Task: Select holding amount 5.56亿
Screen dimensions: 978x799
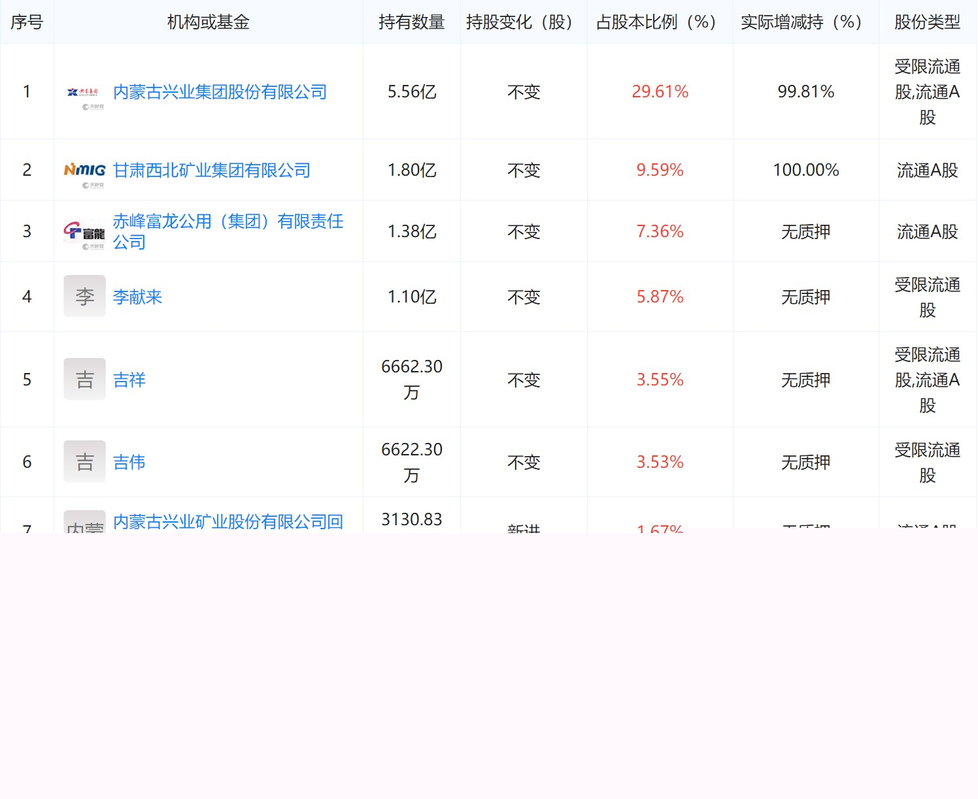Action: (x=412, y=92)
